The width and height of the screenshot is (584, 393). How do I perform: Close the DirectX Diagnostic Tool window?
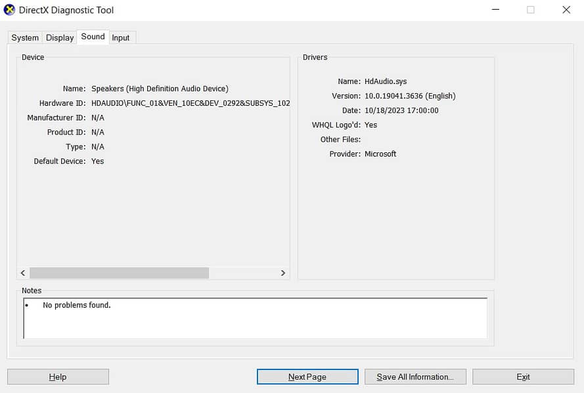tap(566, 10)
